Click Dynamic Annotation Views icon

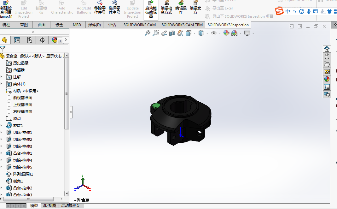(x=180, y=33)
